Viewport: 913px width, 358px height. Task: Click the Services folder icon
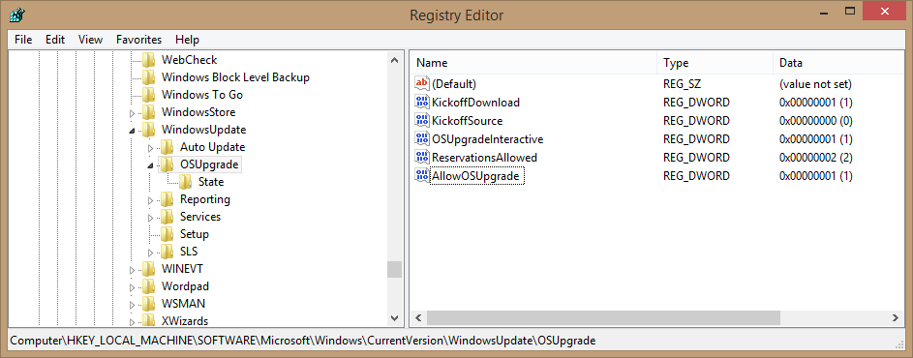point(167,217)
